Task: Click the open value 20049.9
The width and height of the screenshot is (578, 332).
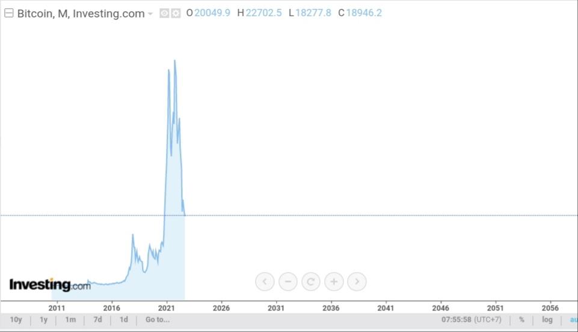Action: click(212, 13)
